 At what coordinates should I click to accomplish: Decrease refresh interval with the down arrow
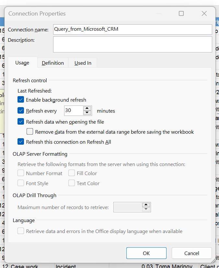click(x=87, y=112)
